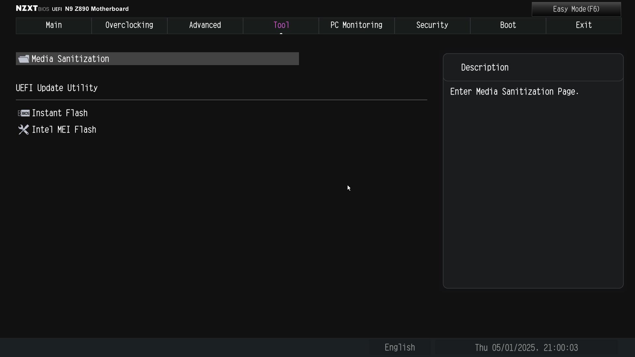Enter the Media Sanitization page
Viewport: 635px width, 357px height.
click(70, 59)
